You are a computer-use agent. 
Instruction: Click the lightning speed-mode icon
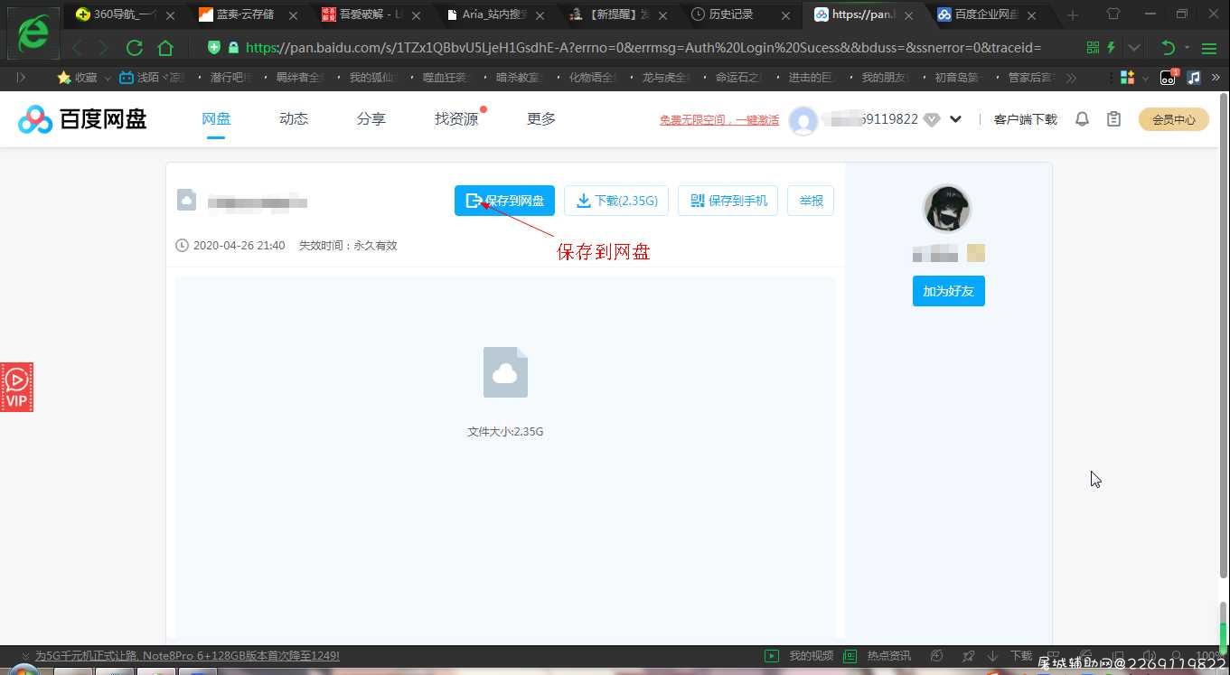(x=1112, y=48)
